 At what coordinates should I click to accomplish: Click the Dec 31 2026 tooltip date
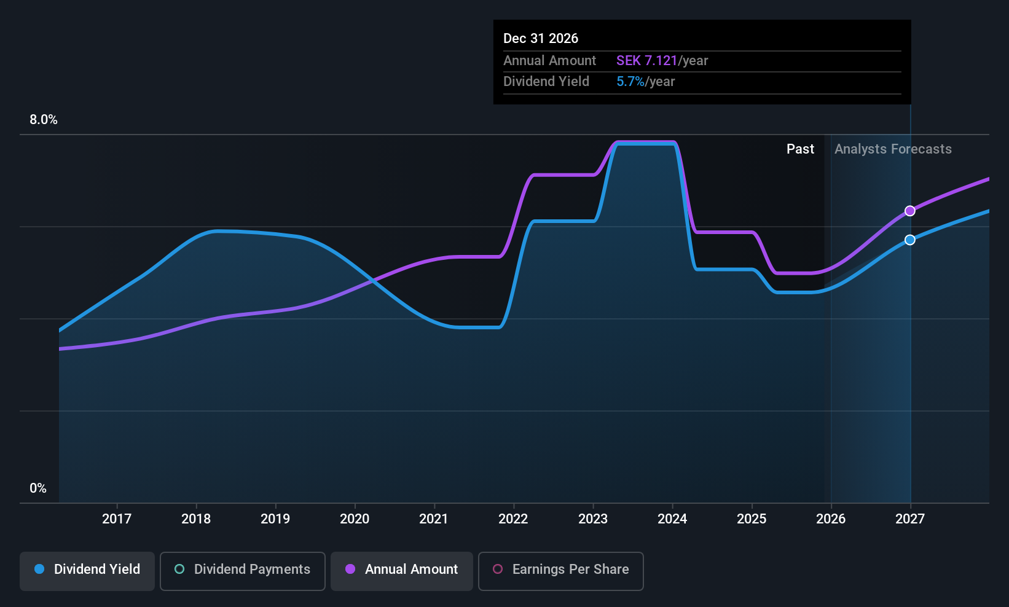541,39
